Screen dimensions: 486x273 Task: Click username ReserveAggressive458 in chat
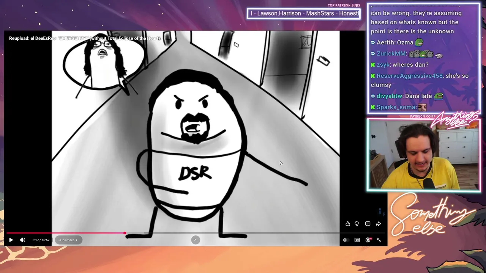tap(410, 76)
